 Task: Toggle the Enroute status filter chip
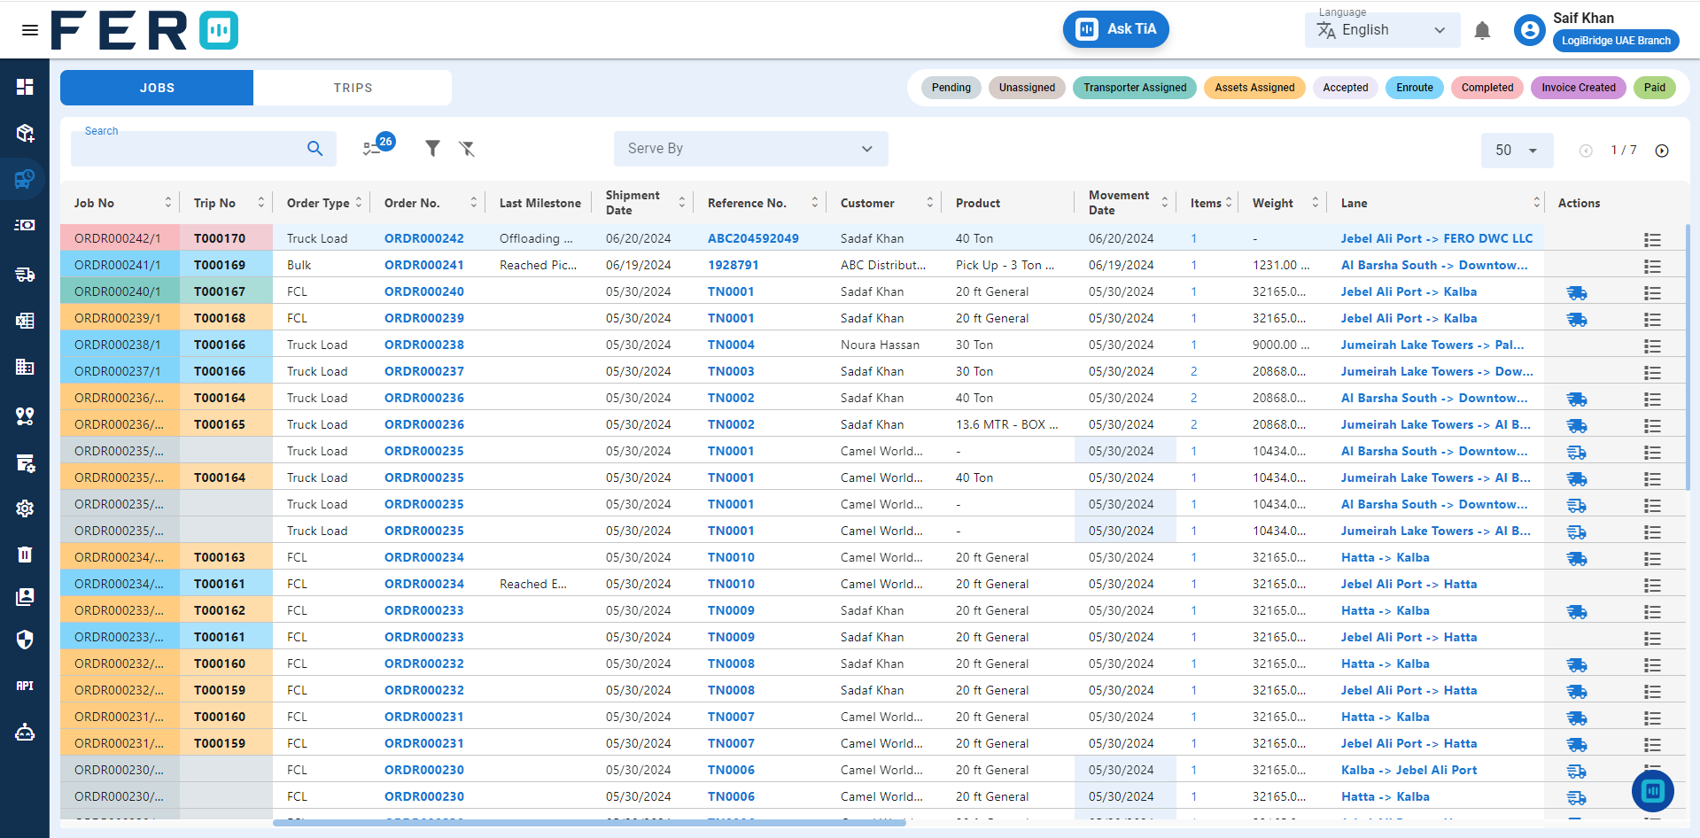click(x=1414, y=88)
